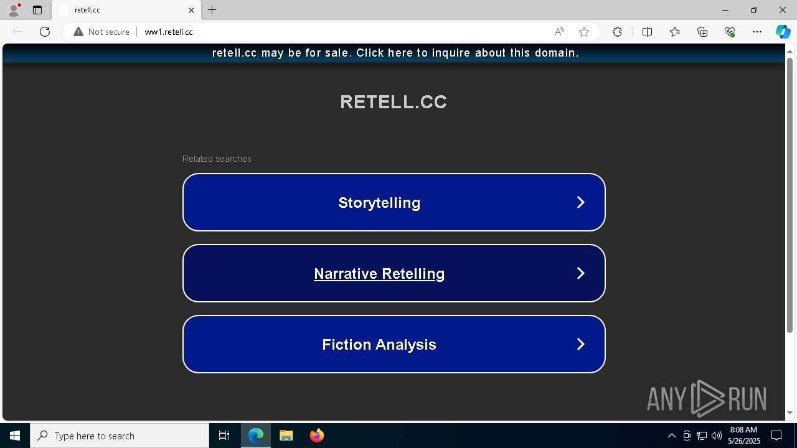This screenshot has width=797, height=448.
Task: Restore down the Edge window
Action: point(754,10)
